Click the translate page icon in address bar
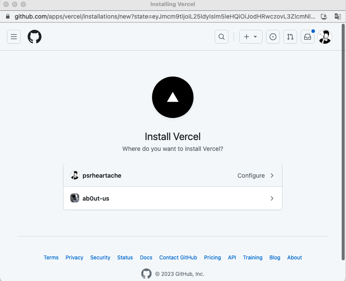The image size is (346, 281). coord(338,16)
